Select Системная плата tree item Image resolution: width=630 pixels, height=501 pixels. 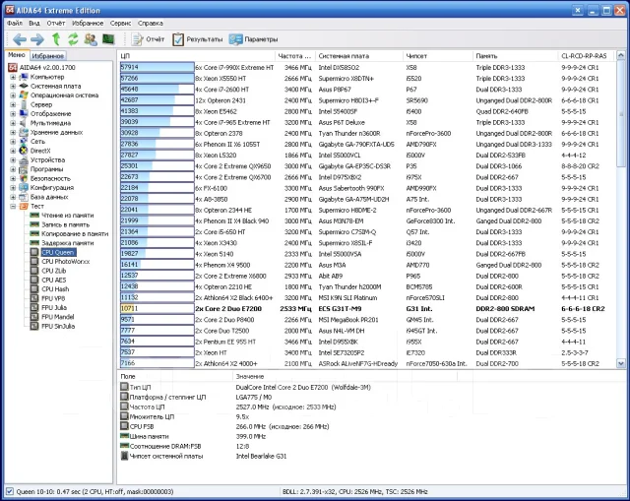coord(55,86)
